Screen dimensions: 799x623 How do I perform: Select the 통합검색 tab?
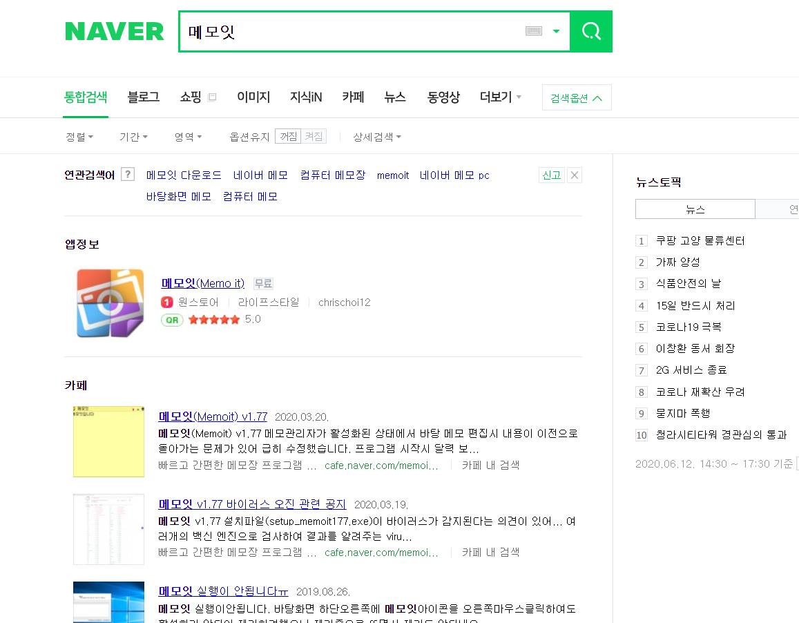86,97
